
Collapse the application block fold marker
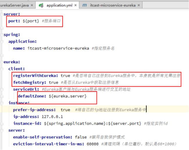(2, 42)
